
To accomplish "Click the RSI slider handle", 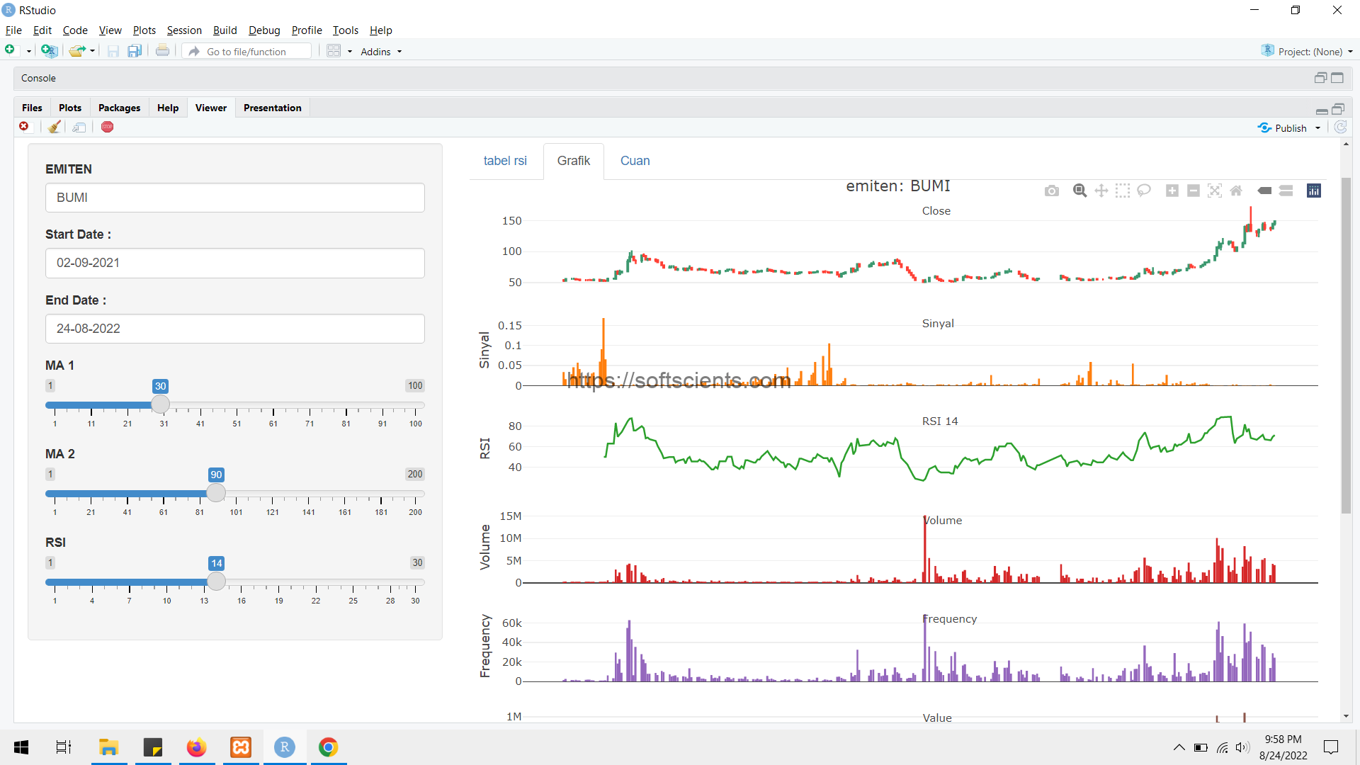I will click(x=216, y=582).
